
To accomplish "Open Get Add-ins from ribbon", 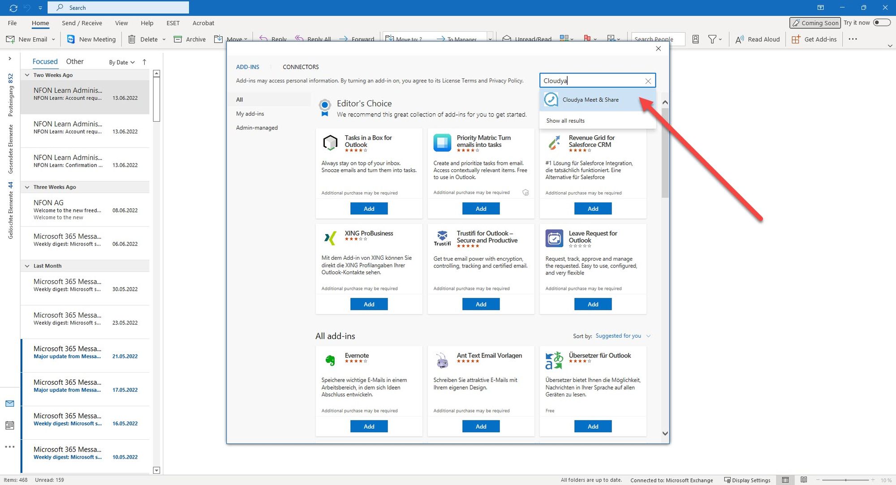I will [x=814, y=39].
